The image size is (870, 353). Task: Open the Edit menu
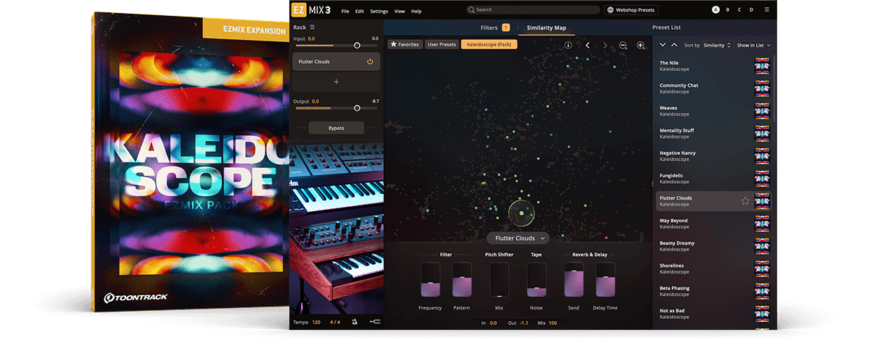pyautogui.click(x=360, y=11)
